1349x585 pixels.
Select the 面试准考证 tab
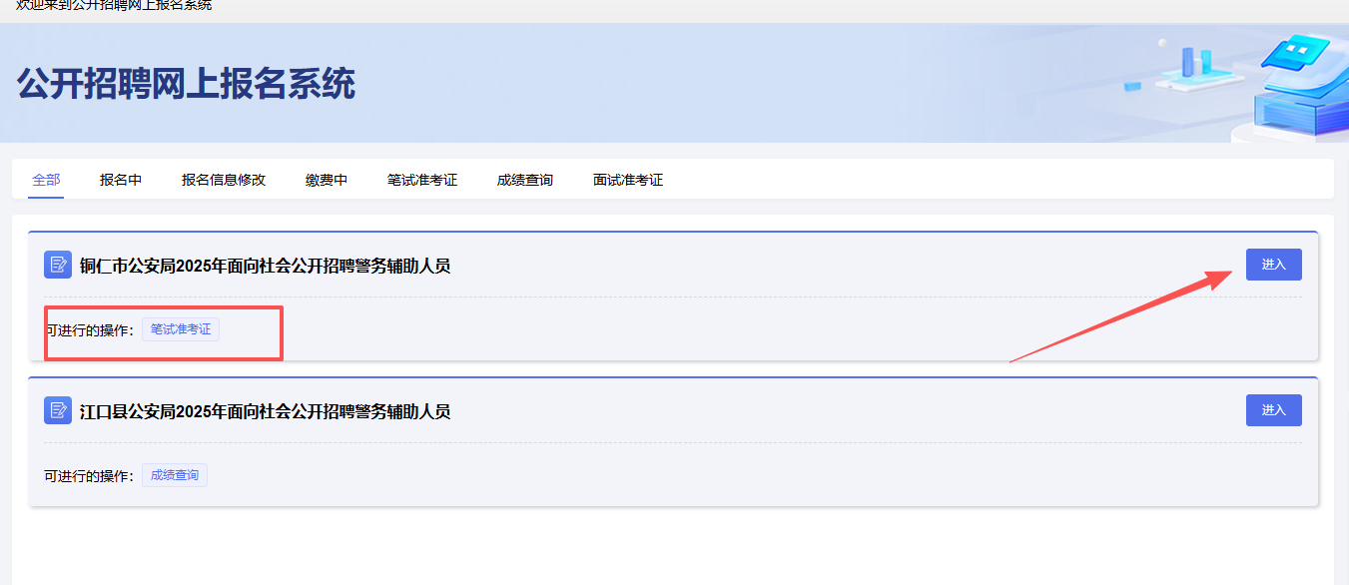(x=628, y=180)
